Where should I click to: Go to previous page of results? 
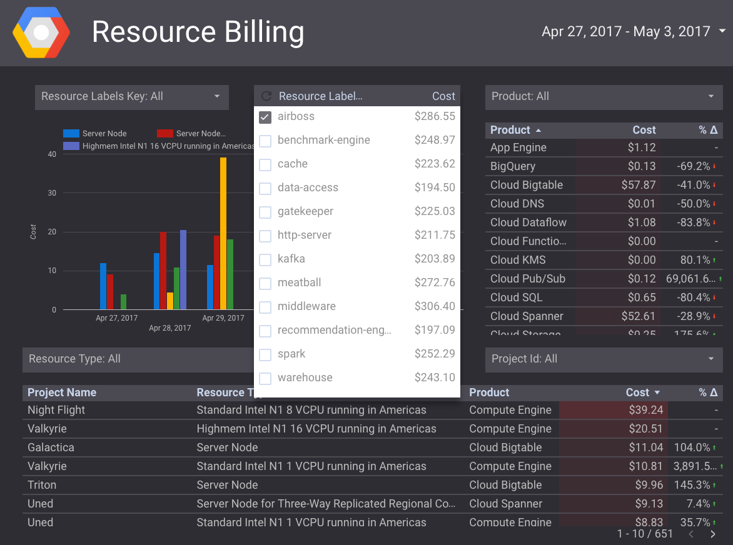point(691,534)
